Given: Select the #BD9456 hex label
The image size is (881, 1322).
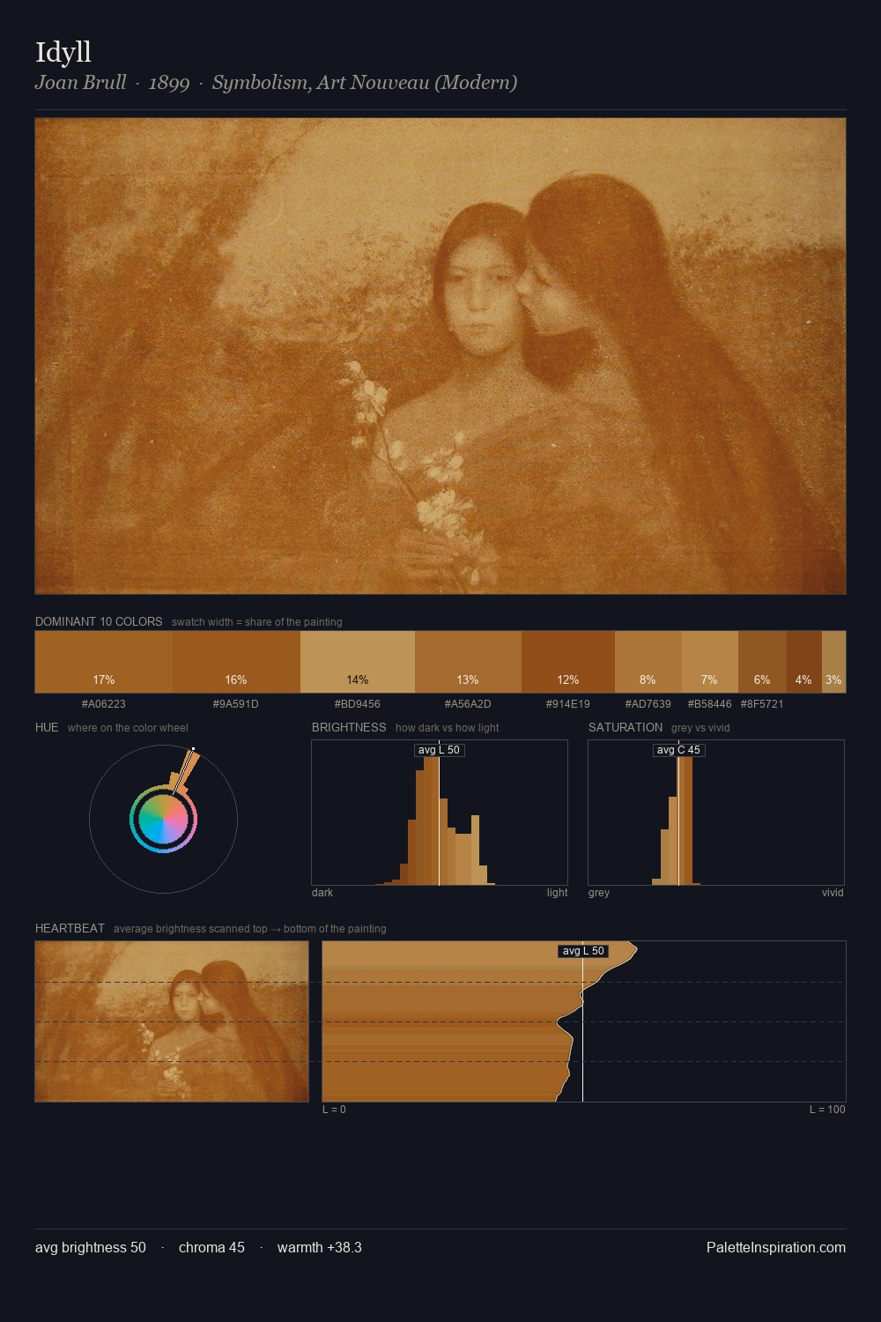Looking at the screenshot, I should click(x=358, y=704).
